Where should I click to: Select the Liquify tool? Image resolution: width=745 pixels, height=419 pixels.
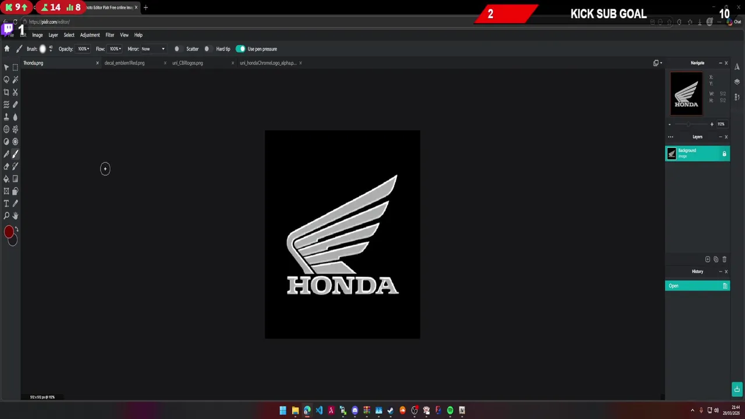point(6,105)
